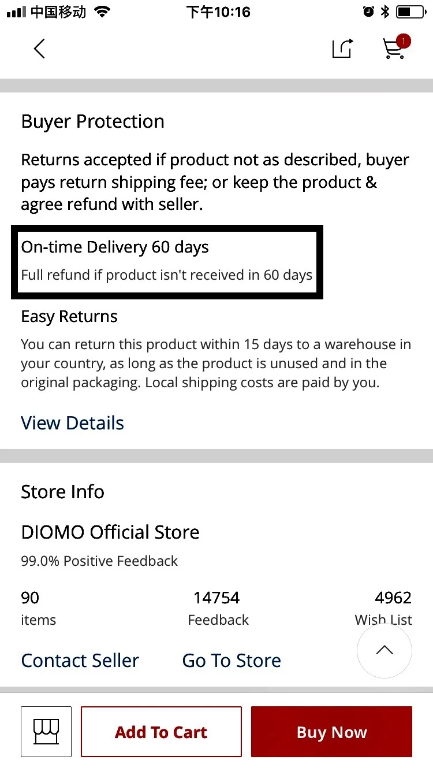Tap Contact Seller link
The height and width of the screenshot is (771, 433).
click(x=80, y=661)
